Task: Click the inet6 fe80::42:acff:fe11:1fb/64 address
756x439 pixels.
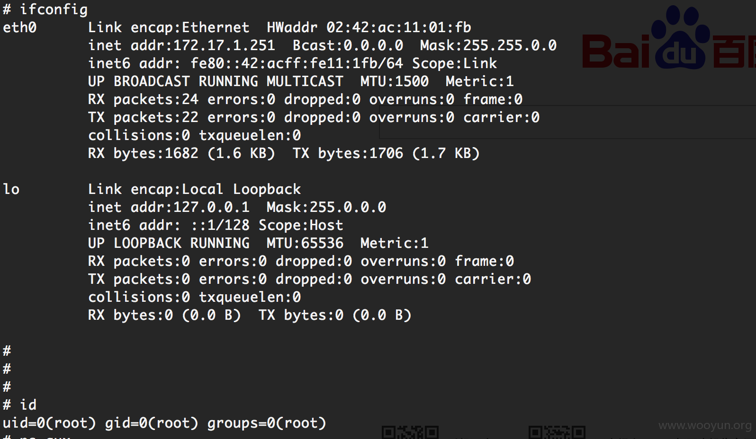Action: (297, 63)
